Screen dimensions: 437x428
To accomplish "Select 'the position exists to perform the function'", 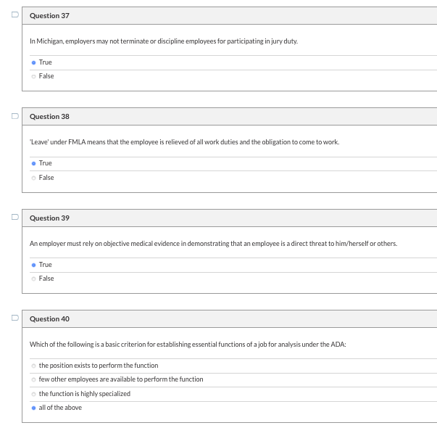I will click(x=33, y=366).
